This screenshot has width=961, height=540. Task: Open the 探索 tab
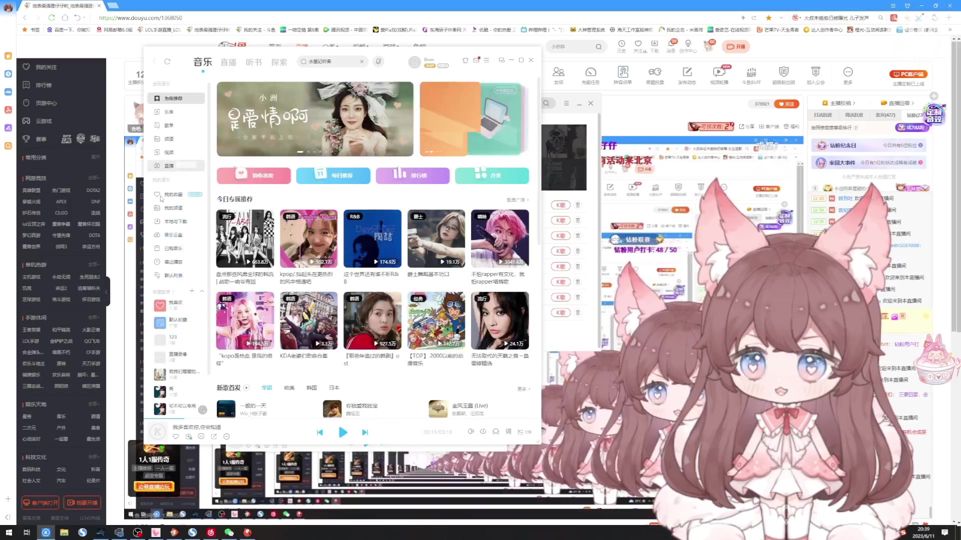click(x=279, y=62)
